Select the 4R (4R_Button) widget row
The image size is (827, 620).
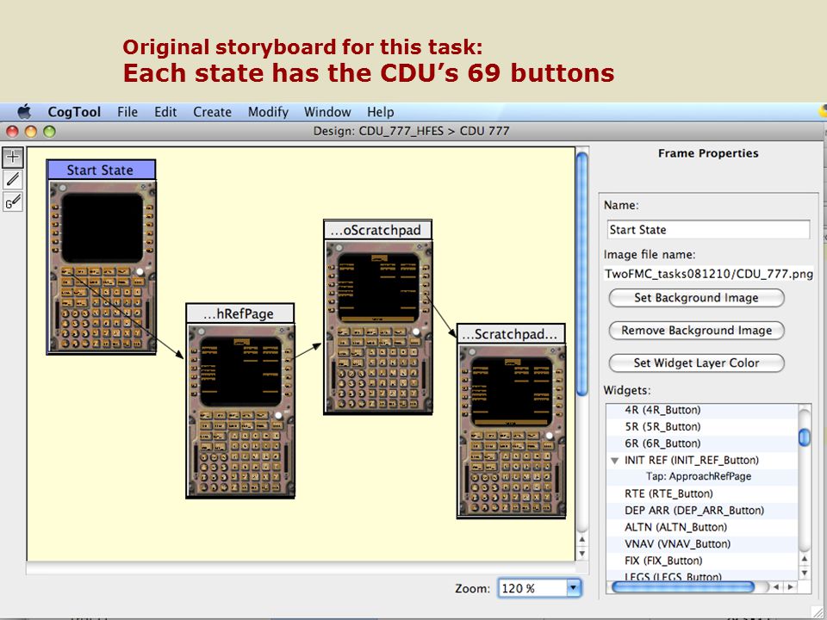click(701, 410)
